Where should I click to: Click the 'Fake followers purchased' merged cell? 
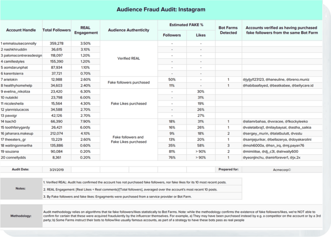click(x=129, y=82)
